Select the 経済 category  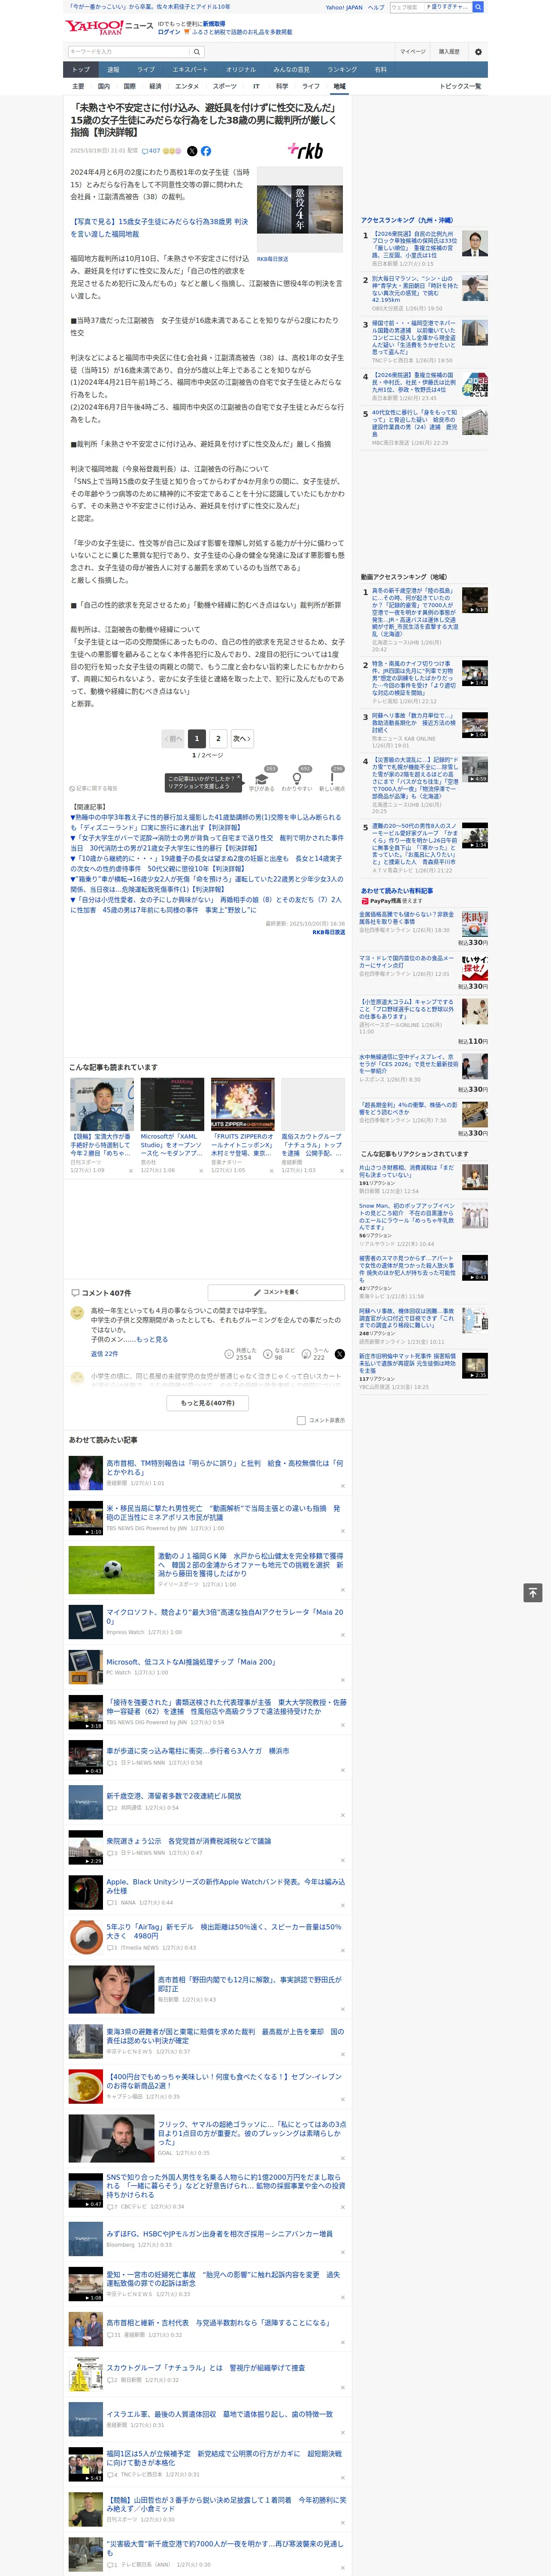tap(155, 86)
